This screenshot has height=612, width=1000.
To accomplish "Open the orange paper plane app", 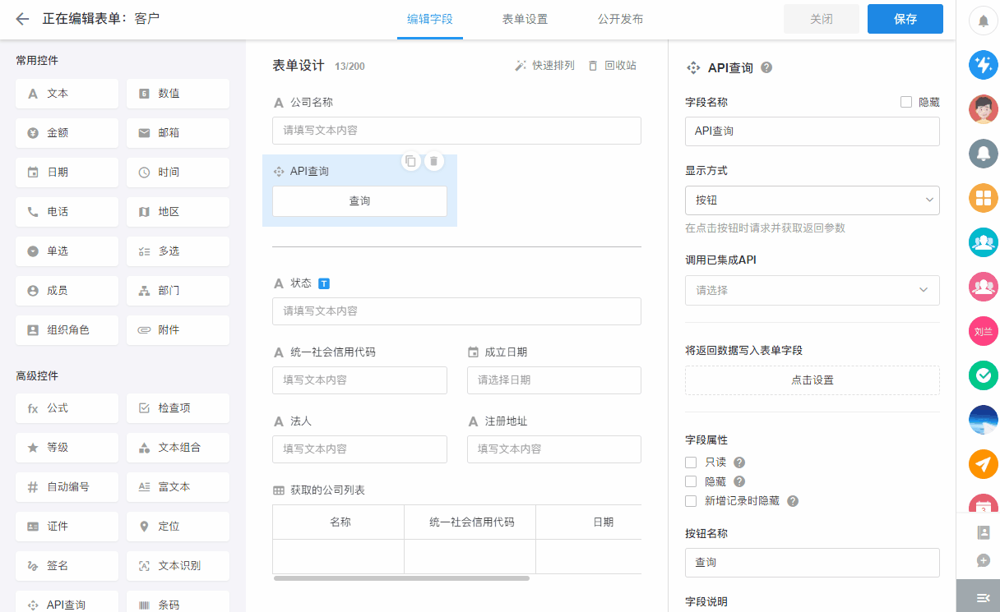I will (983, 464).
